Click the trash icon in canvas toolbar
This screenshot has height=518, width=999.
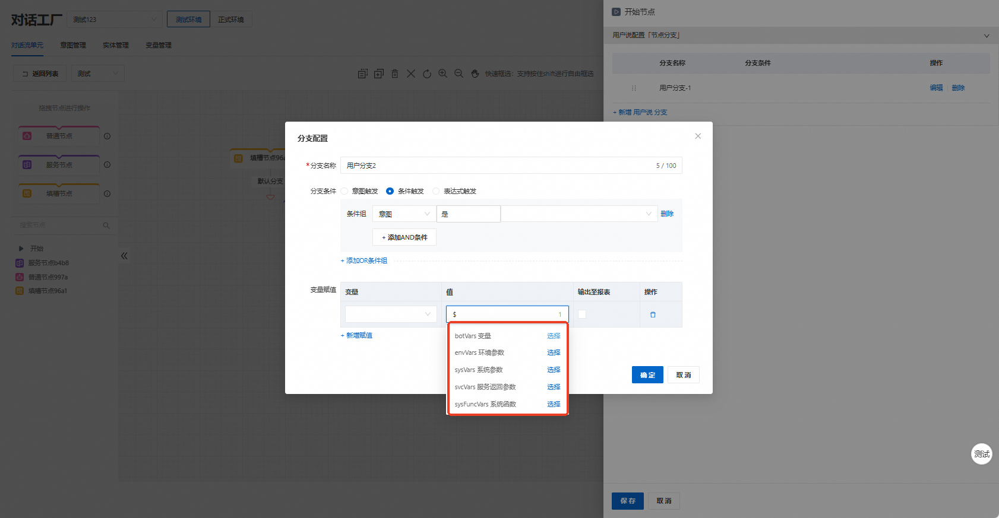[395, 74]
